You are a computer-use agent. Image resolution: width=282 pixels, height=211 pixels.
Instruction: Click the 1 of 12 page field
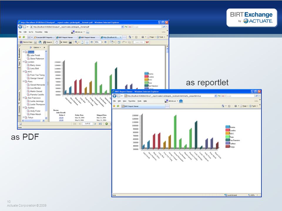[88, 124]
